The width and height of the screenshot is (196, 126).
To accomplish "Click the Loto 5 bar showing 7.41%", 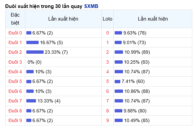I will point(117,82).
